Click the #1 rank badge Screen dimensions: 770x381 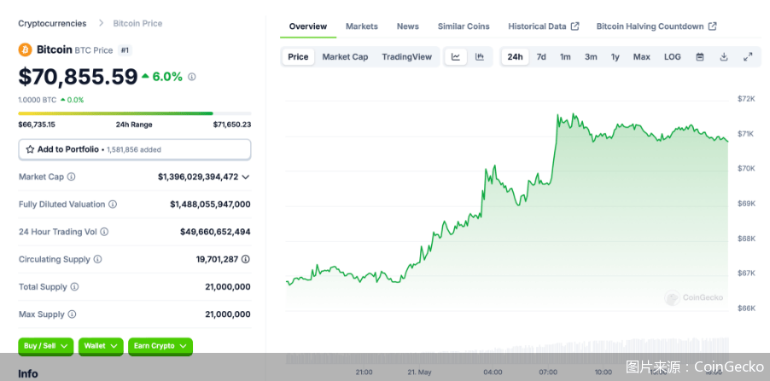pos(125,50)
